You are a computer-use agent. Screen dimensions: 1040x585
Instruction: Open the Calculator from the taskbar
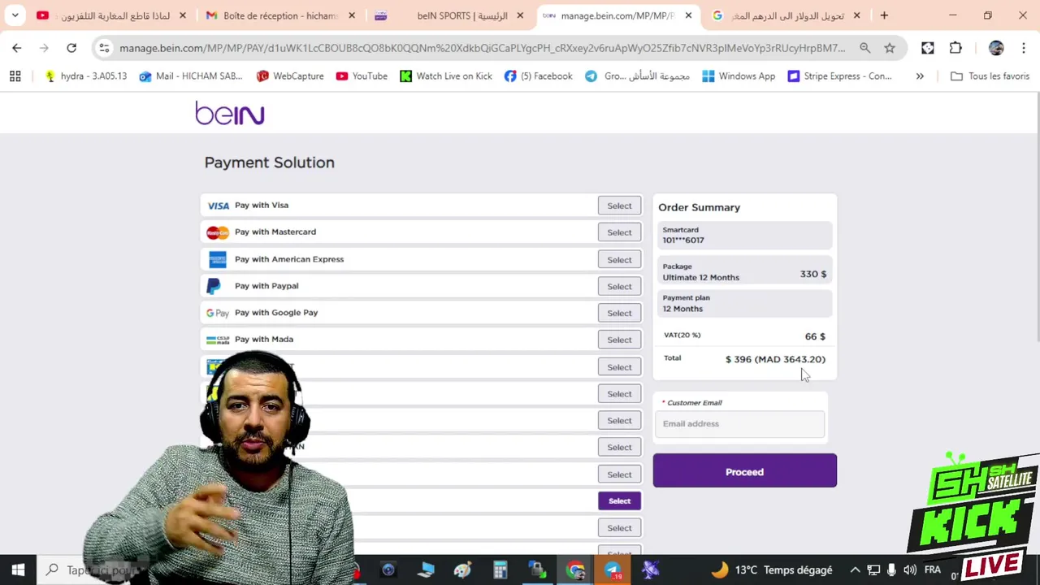[x=500, y=570]
